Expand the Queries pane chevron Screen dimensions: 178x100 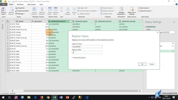pyautogui.click(x=3, y=21)
